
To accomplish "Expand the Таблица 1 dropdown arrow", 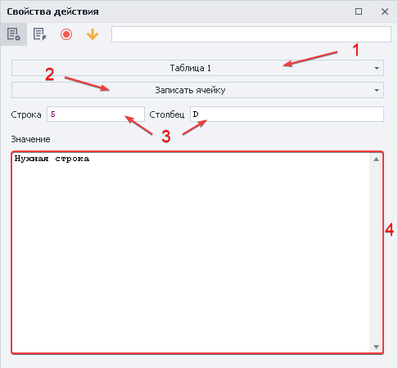I will [377, 68].
